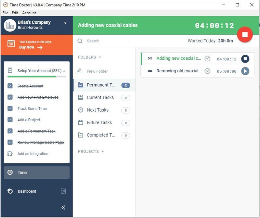260x218 pixels.
Task: Stop the Adding new coaxial cables task
Action: [245, 59]
